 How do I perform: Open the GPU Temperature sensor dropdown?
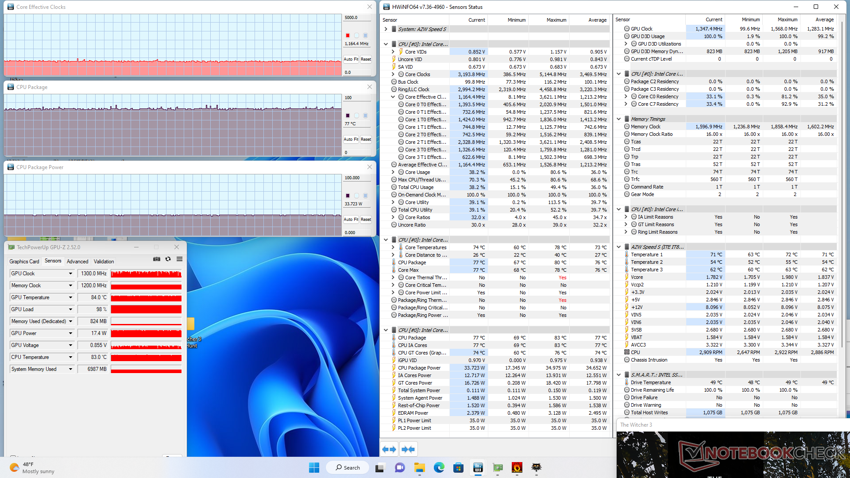[x=70, y=297]
